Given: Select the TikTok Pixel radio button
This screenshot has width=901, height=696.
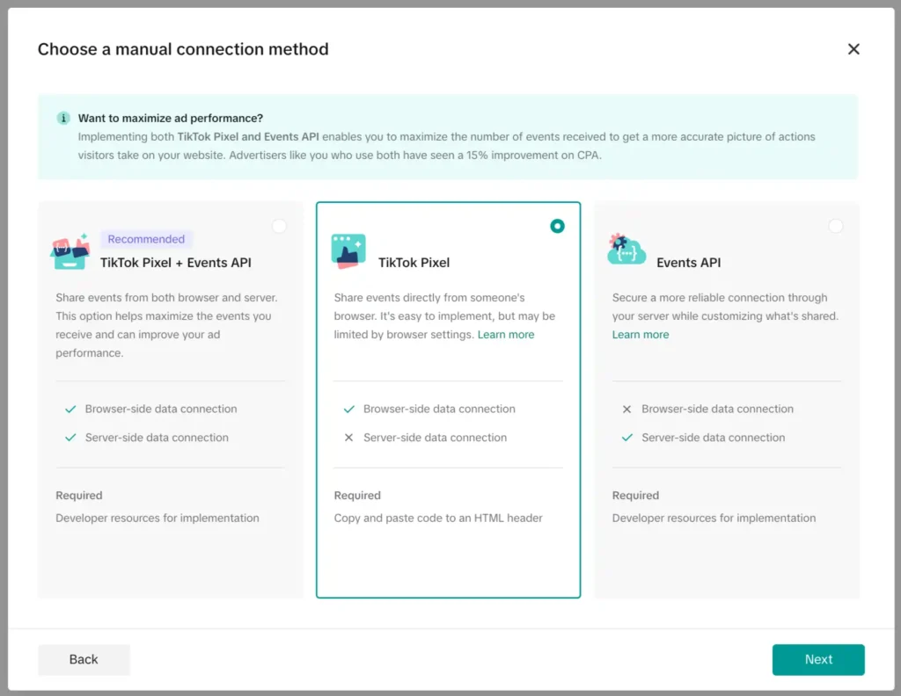Looking at the screenshot, I should (557, 226).
